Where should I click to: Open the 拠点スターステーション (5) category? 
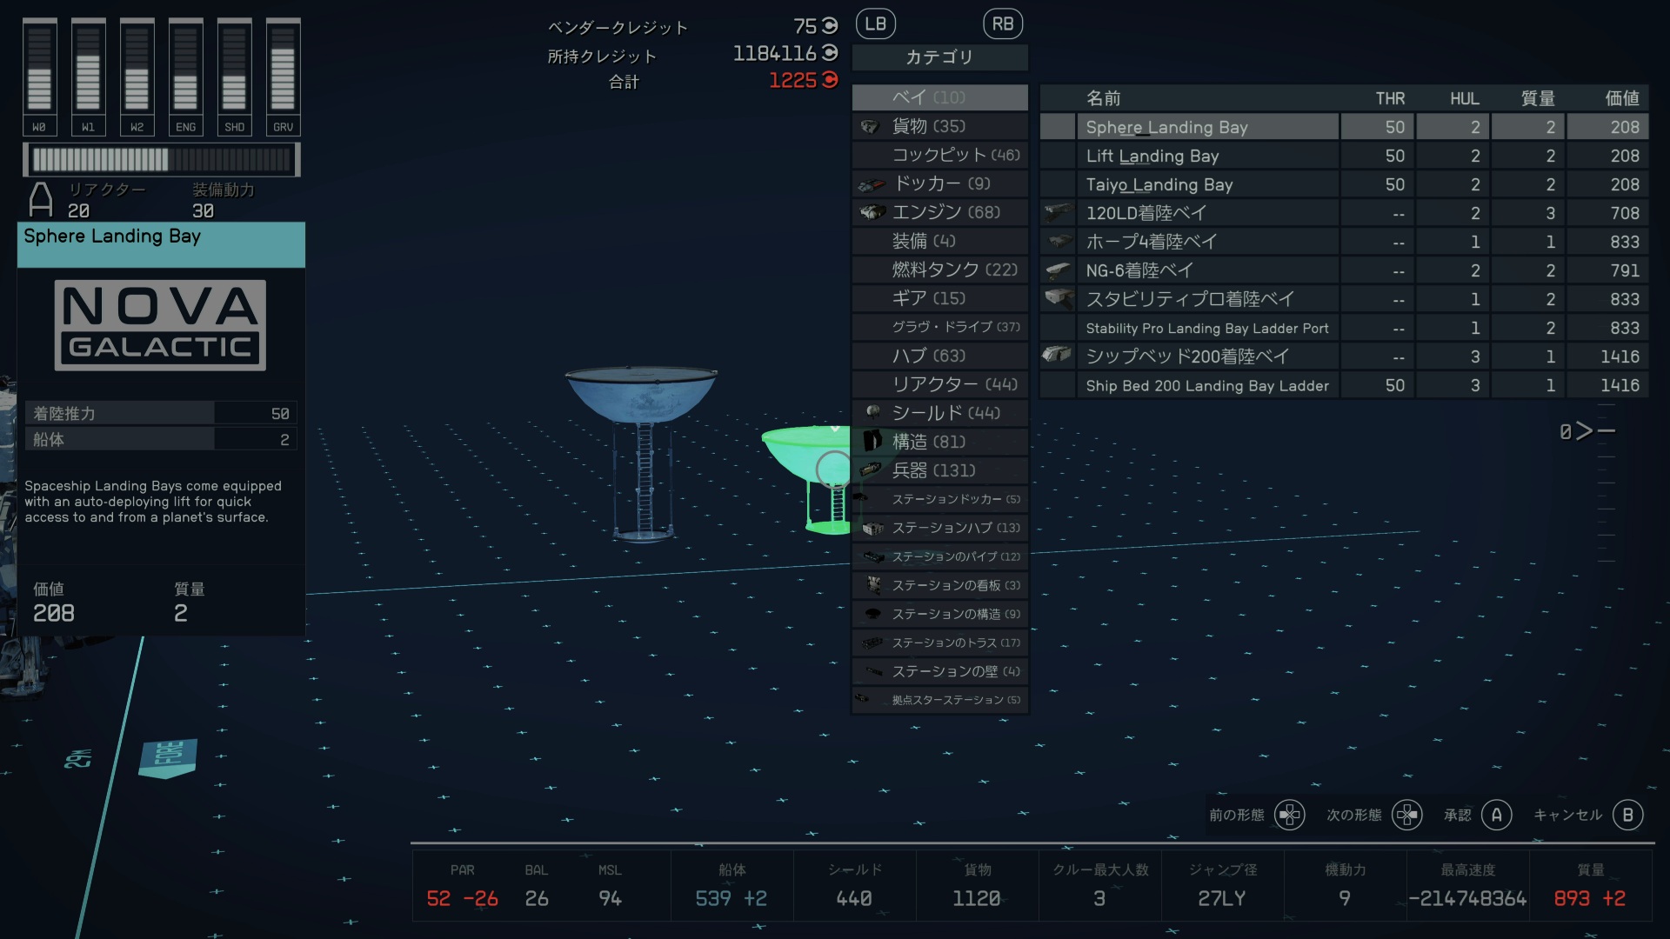coord(940,700)
